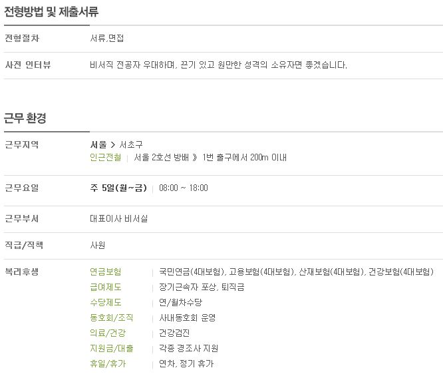Select the 대표이사 비서실 department text

(118, 218)
